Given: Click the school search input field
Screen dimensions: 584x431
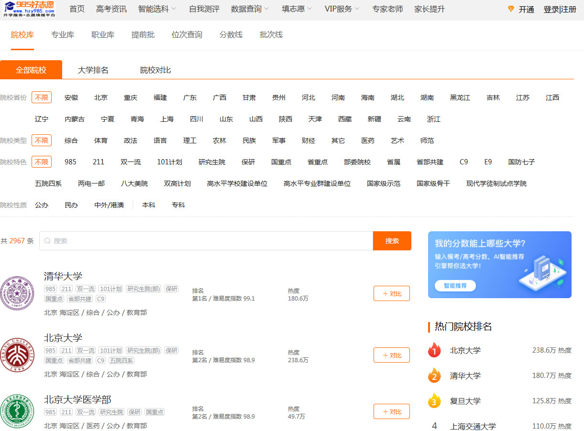Looking at the screenshot, I should click(x=206, y=241).
